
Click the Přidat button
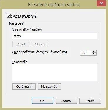(x=21, y=44)
